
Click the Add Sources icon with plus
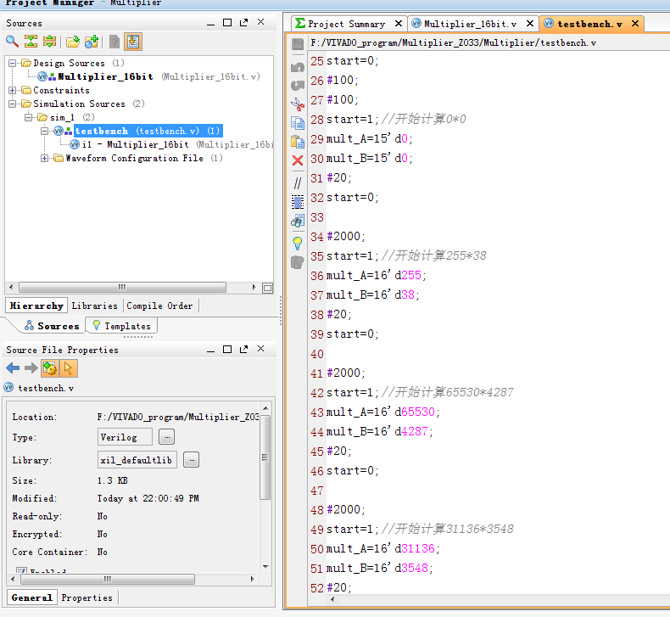pyautogui.click(x=92, y=41)
